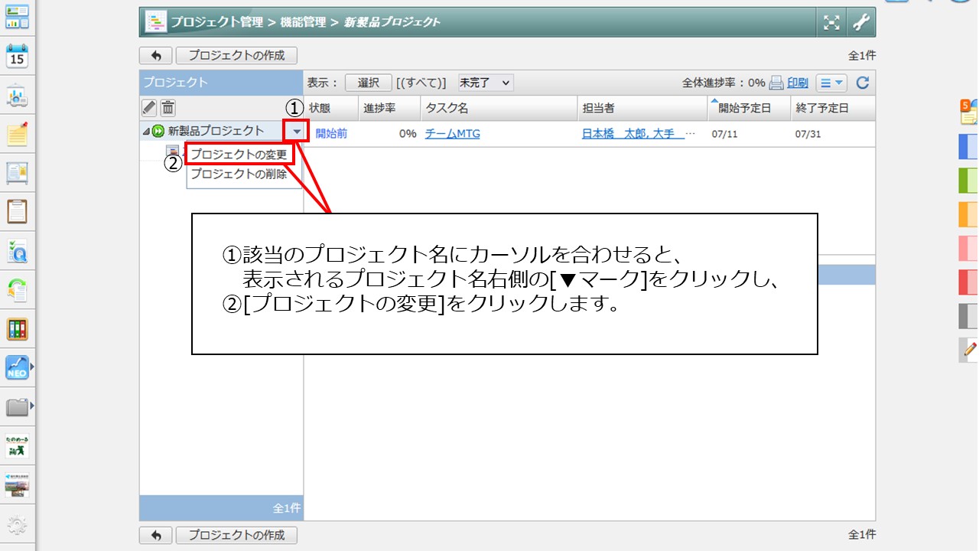Viewport: 979px width, 551px height.
Task: Click the trash delete icon in project pane
Action: pyautogui.click(x=168, y=108)
